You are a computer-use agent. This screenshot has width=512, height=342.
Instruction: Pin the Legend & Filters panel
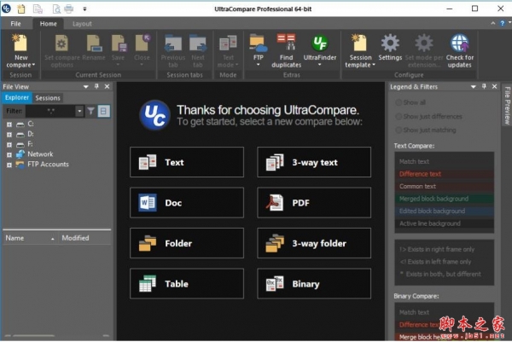(x=484, y=86)
